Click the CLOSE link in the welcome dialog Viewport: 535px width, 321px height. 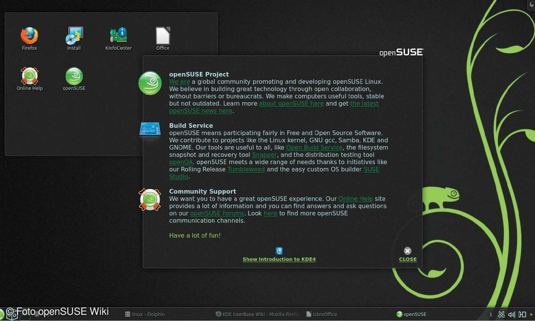pos(408,259)
